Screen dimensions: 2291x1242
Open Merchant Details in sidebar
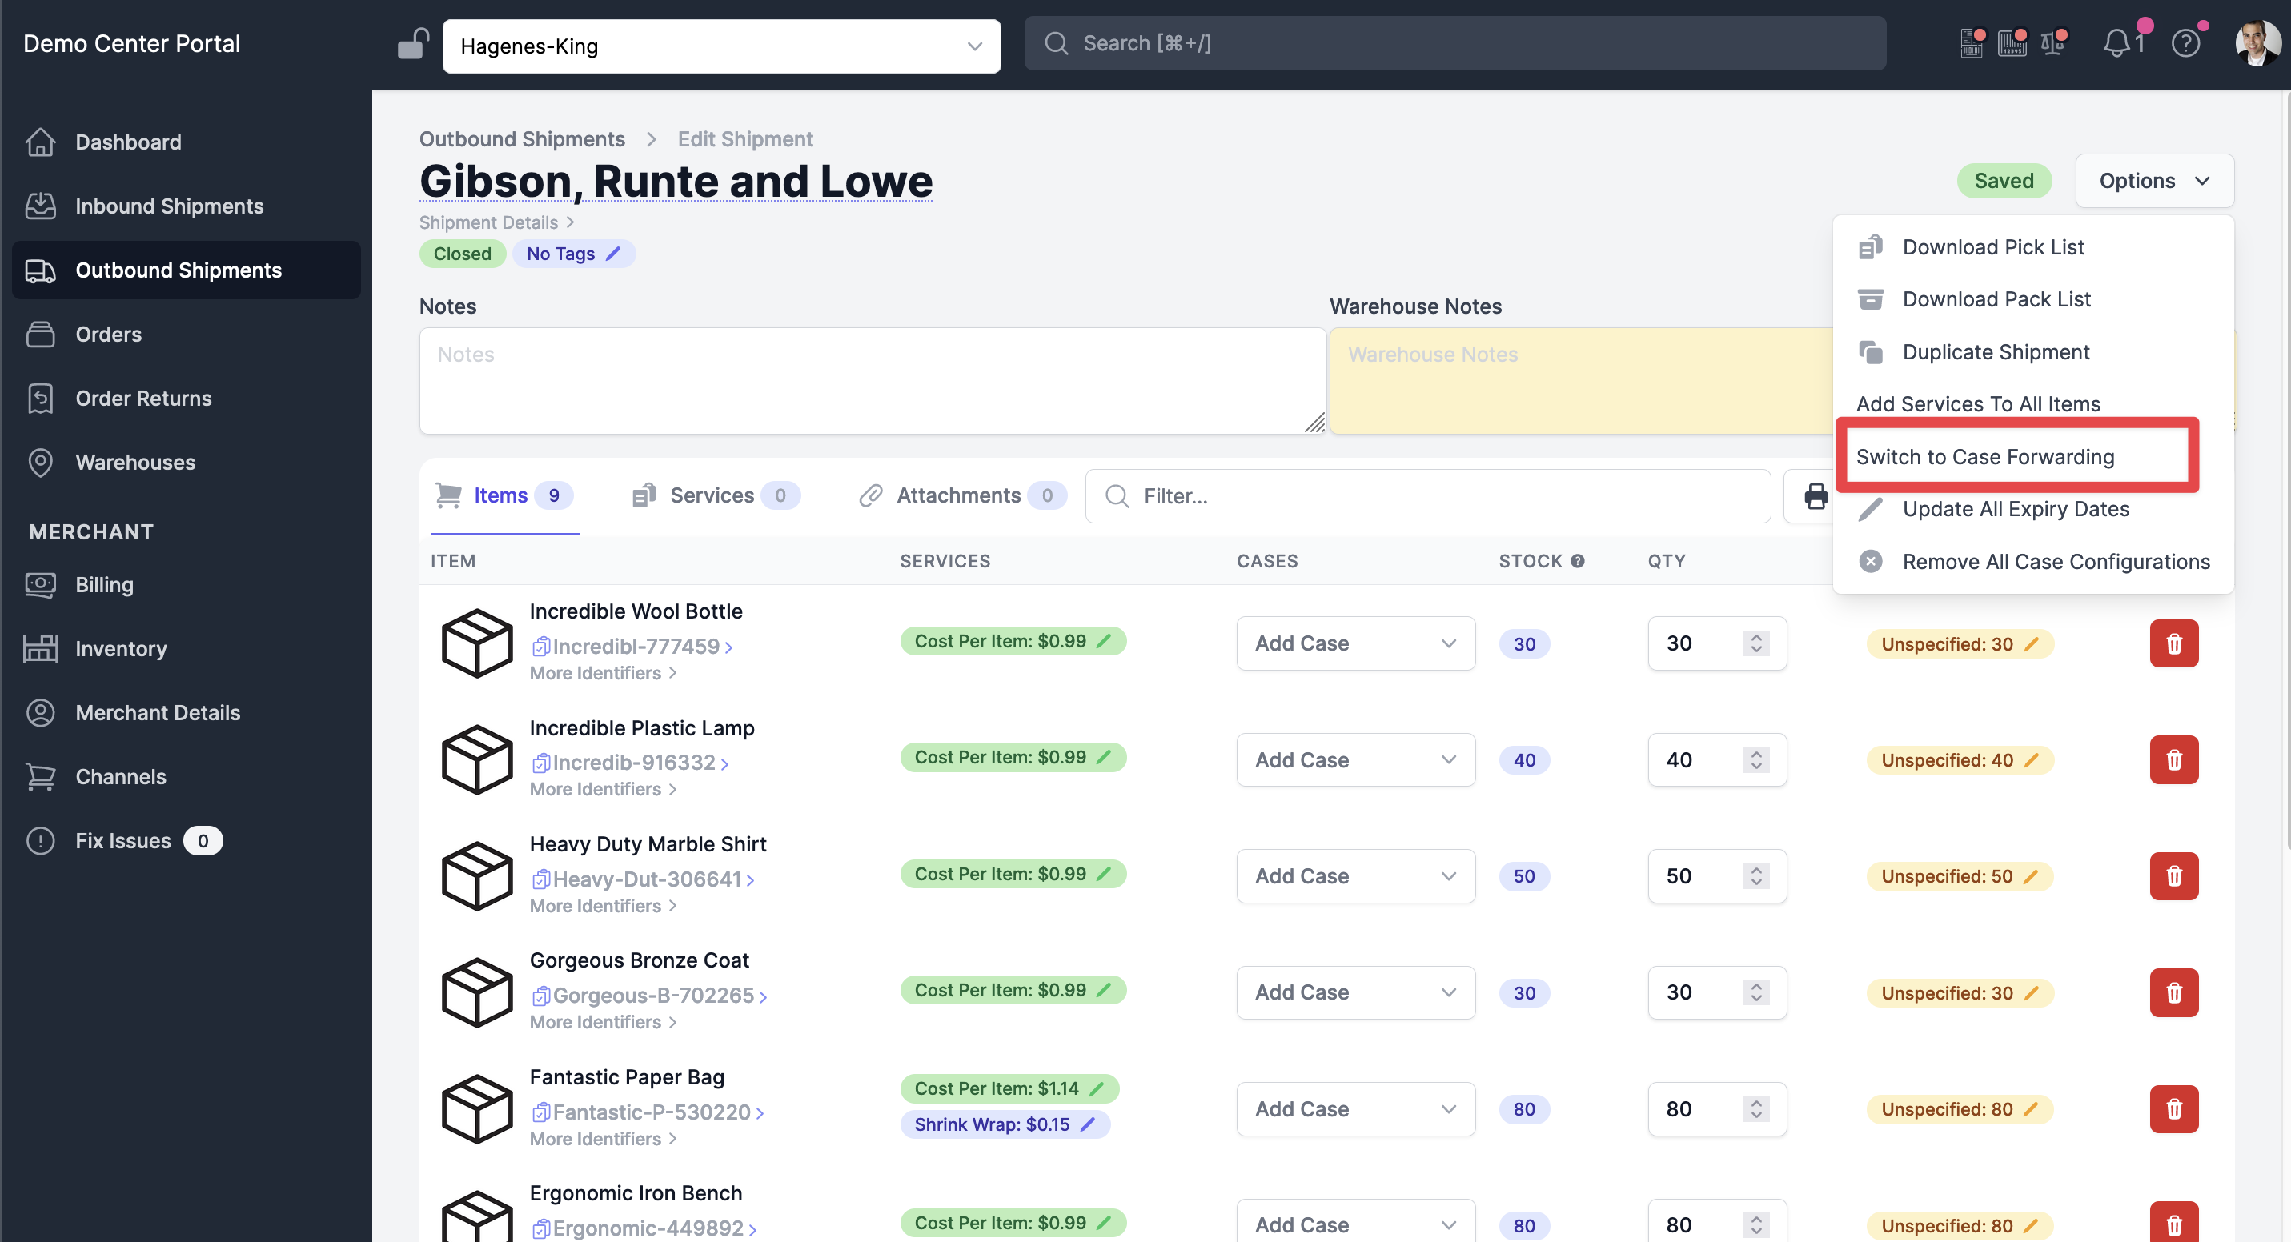click(x=187, y=713)
